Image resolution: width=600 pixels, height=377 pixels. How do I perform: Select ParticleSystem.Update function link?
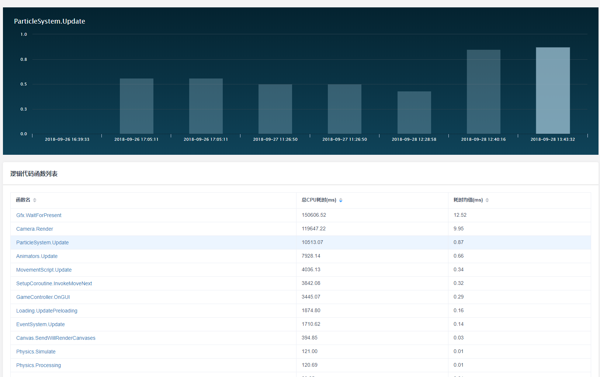42,242
